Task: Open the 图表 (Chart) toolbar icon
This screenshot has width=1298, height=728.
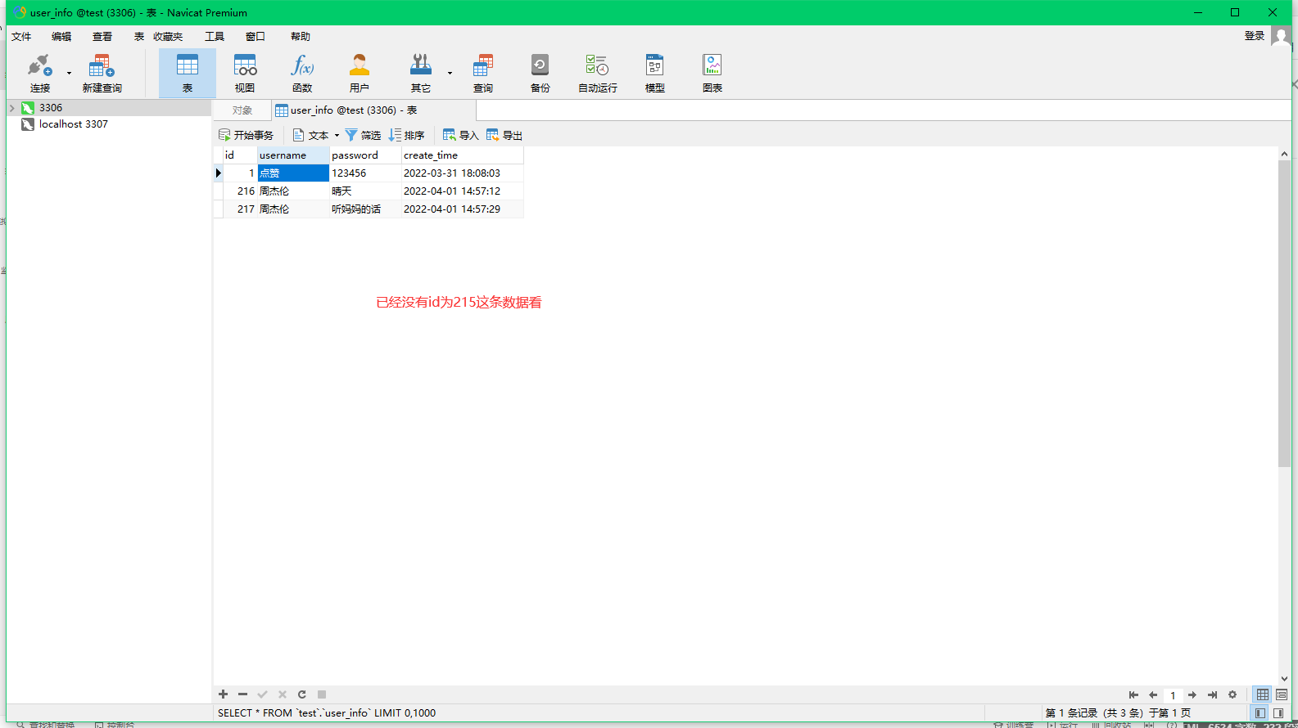Action: (x=712, y=73)
